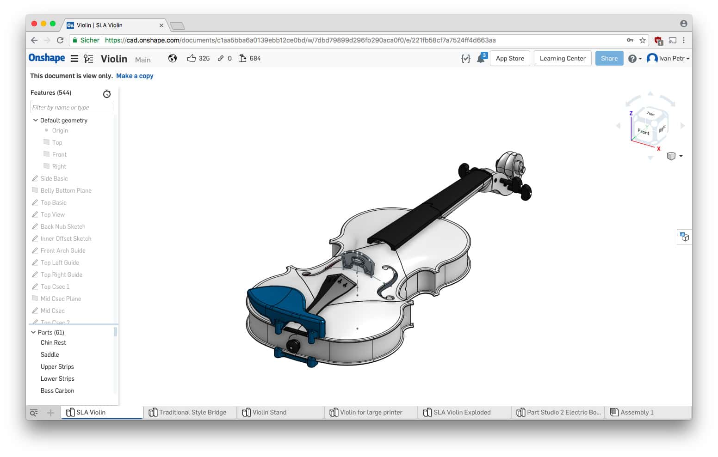Switch to the Assembly 1 tab
Screen dimensions: 718x457
(x=637, y=412)
